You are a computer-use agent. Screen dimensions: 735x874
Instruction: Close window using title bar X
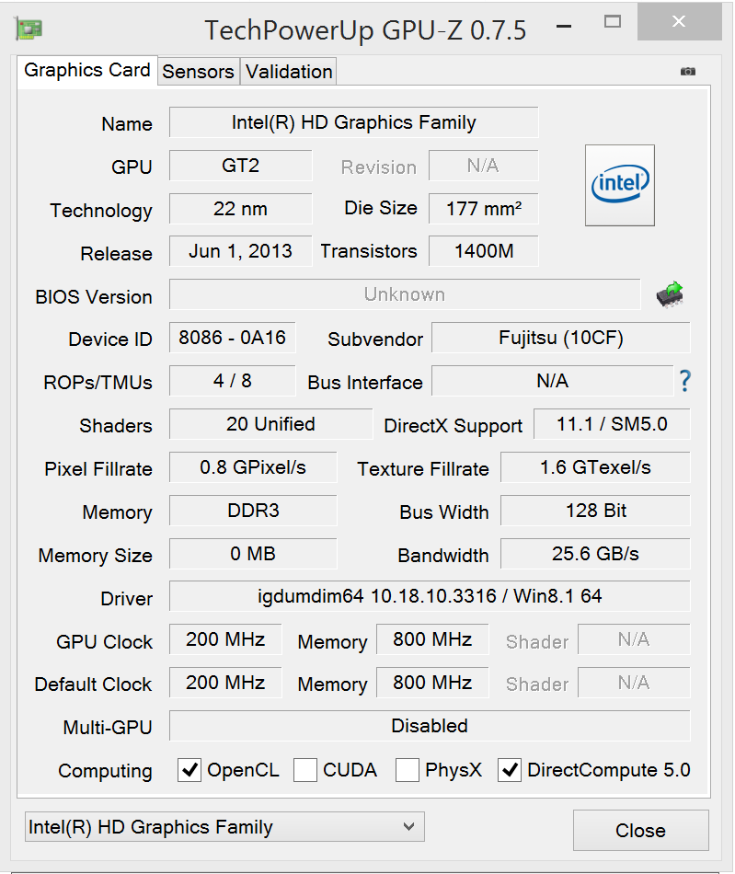[678, 21]
